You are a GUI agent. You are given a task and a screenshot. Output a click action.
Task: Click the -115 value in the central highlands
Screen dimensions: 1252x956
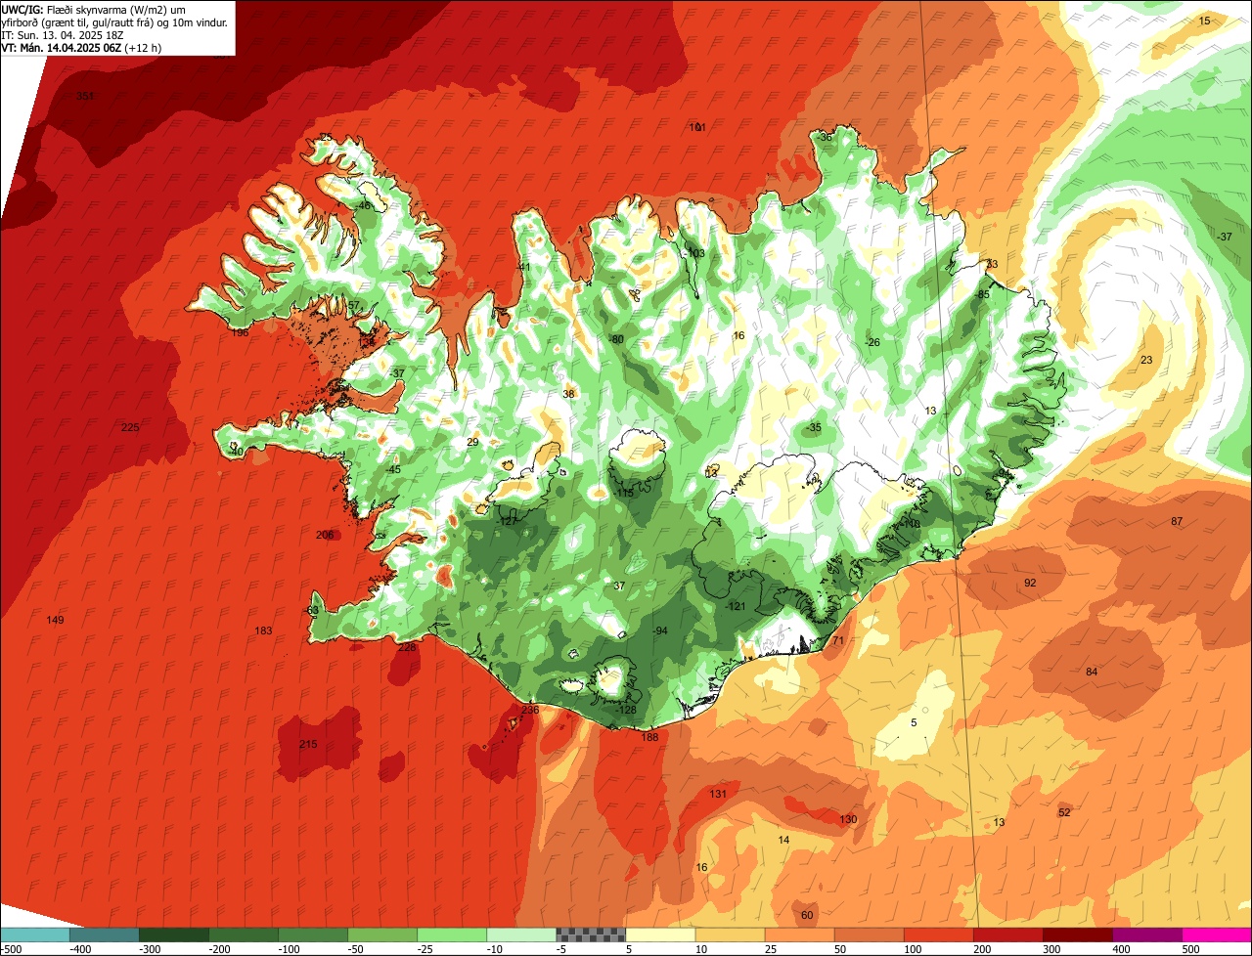click(x=623, y=493)
